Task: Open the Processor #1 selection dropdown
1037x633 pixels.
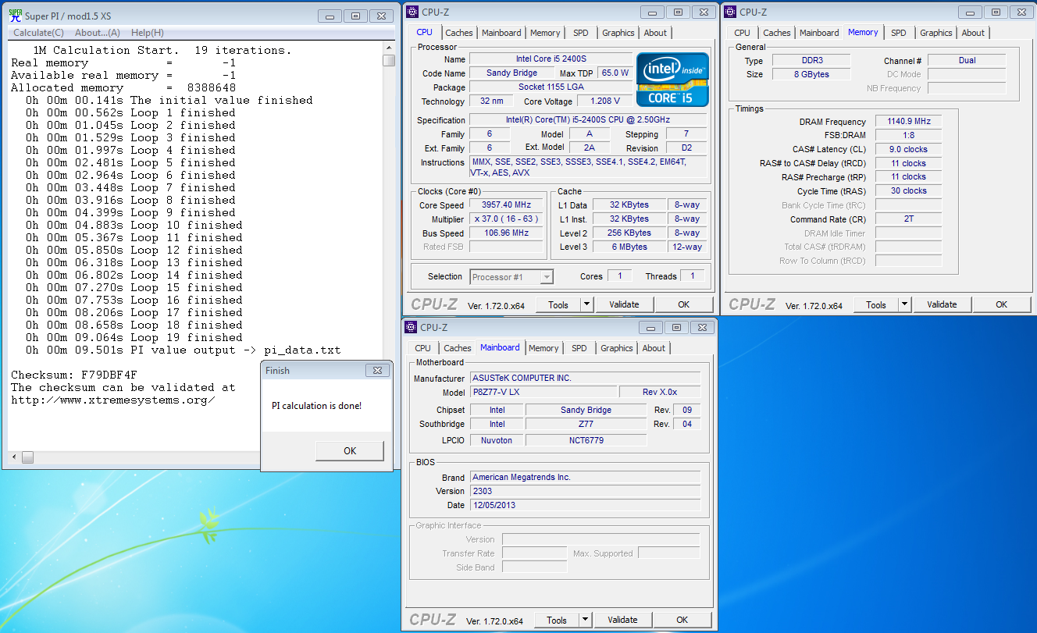Action: point(511,276)
